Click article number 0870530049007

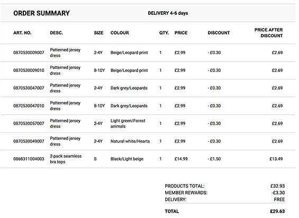coord(29,141)
